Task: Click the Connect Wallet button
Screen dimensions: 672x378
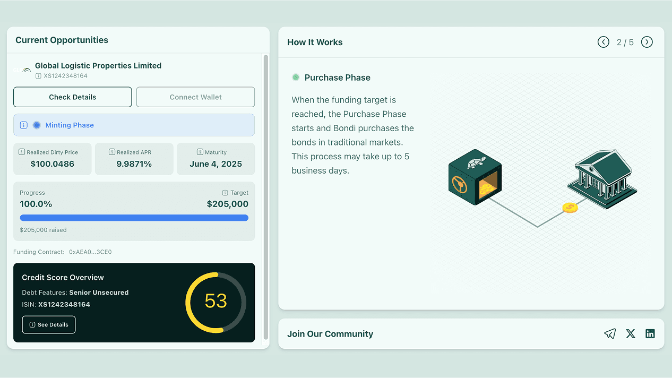Action: 195,97
